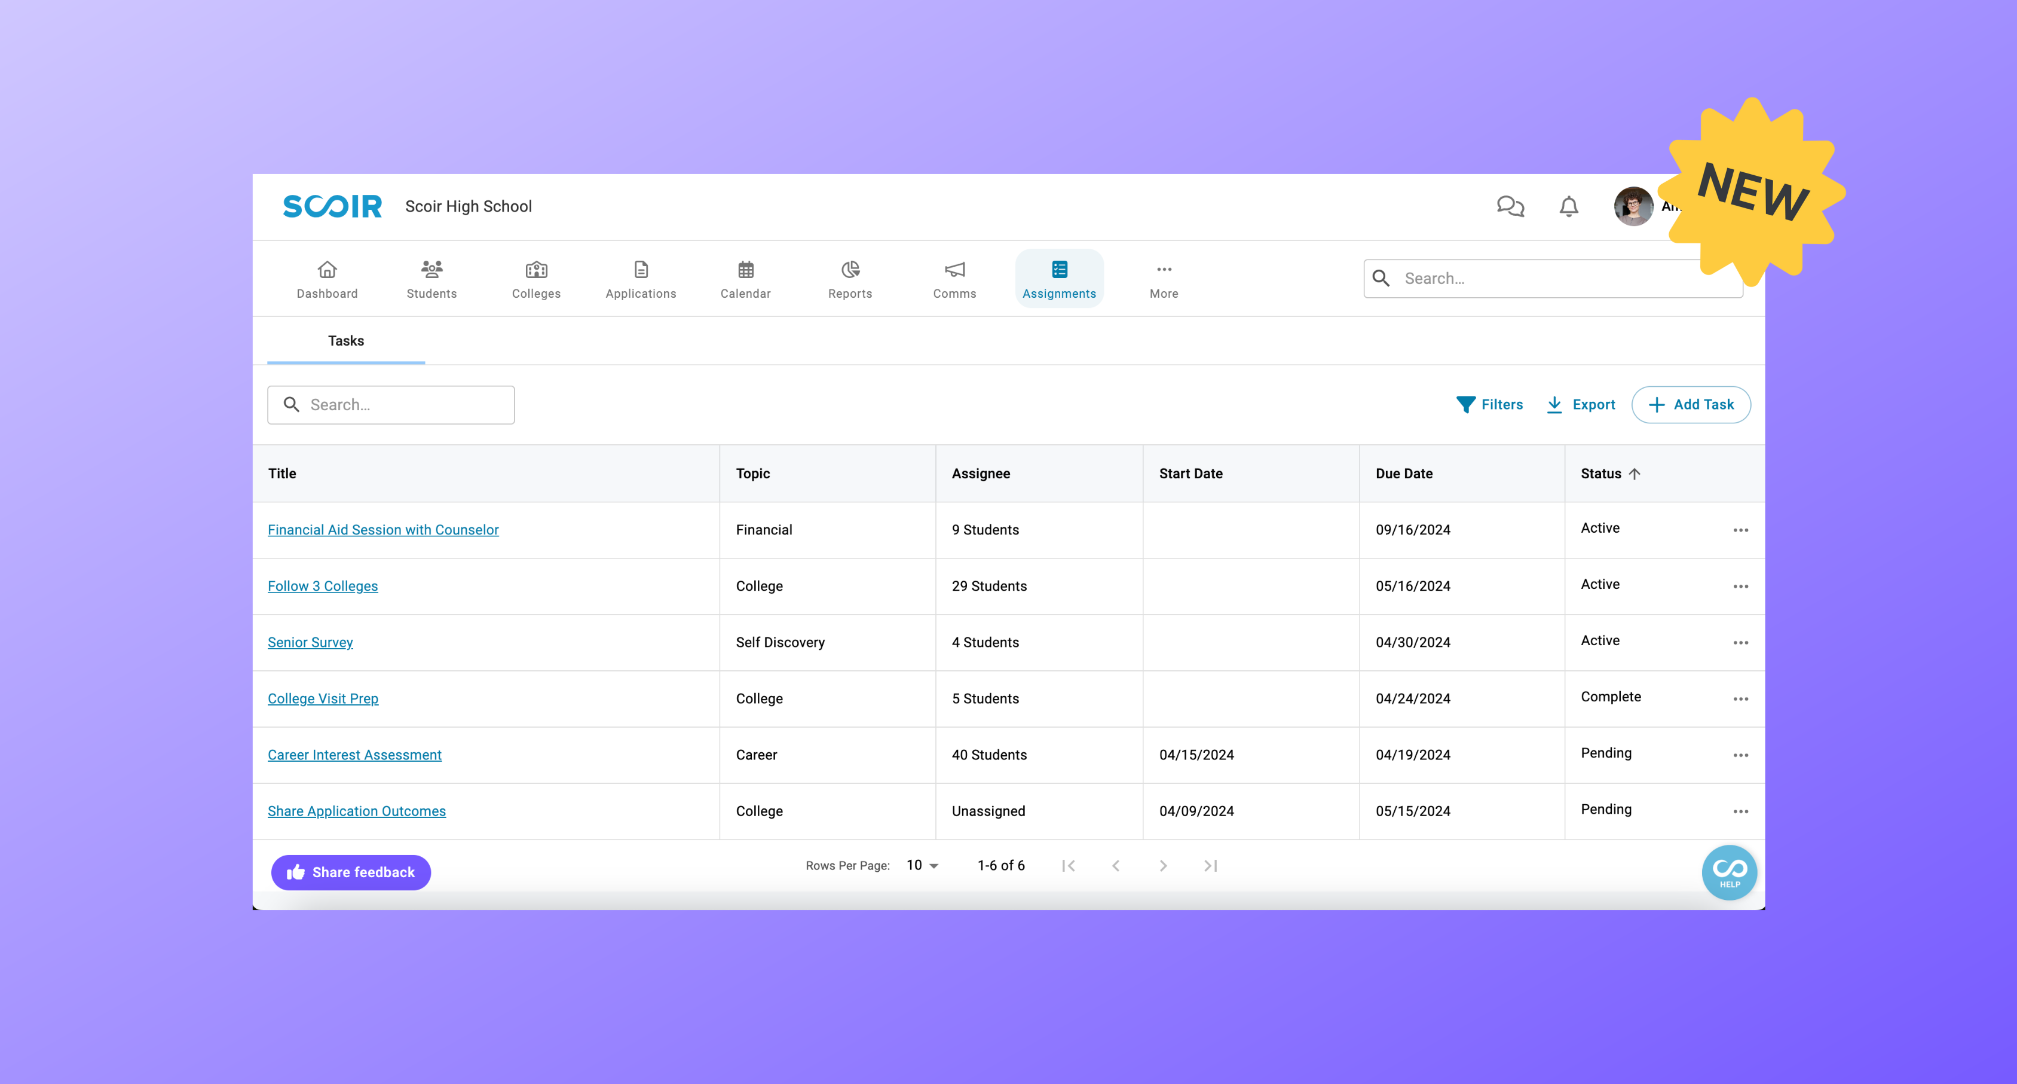Check the notifications bell
2017x1084 pixels.
pos(1568,207)
